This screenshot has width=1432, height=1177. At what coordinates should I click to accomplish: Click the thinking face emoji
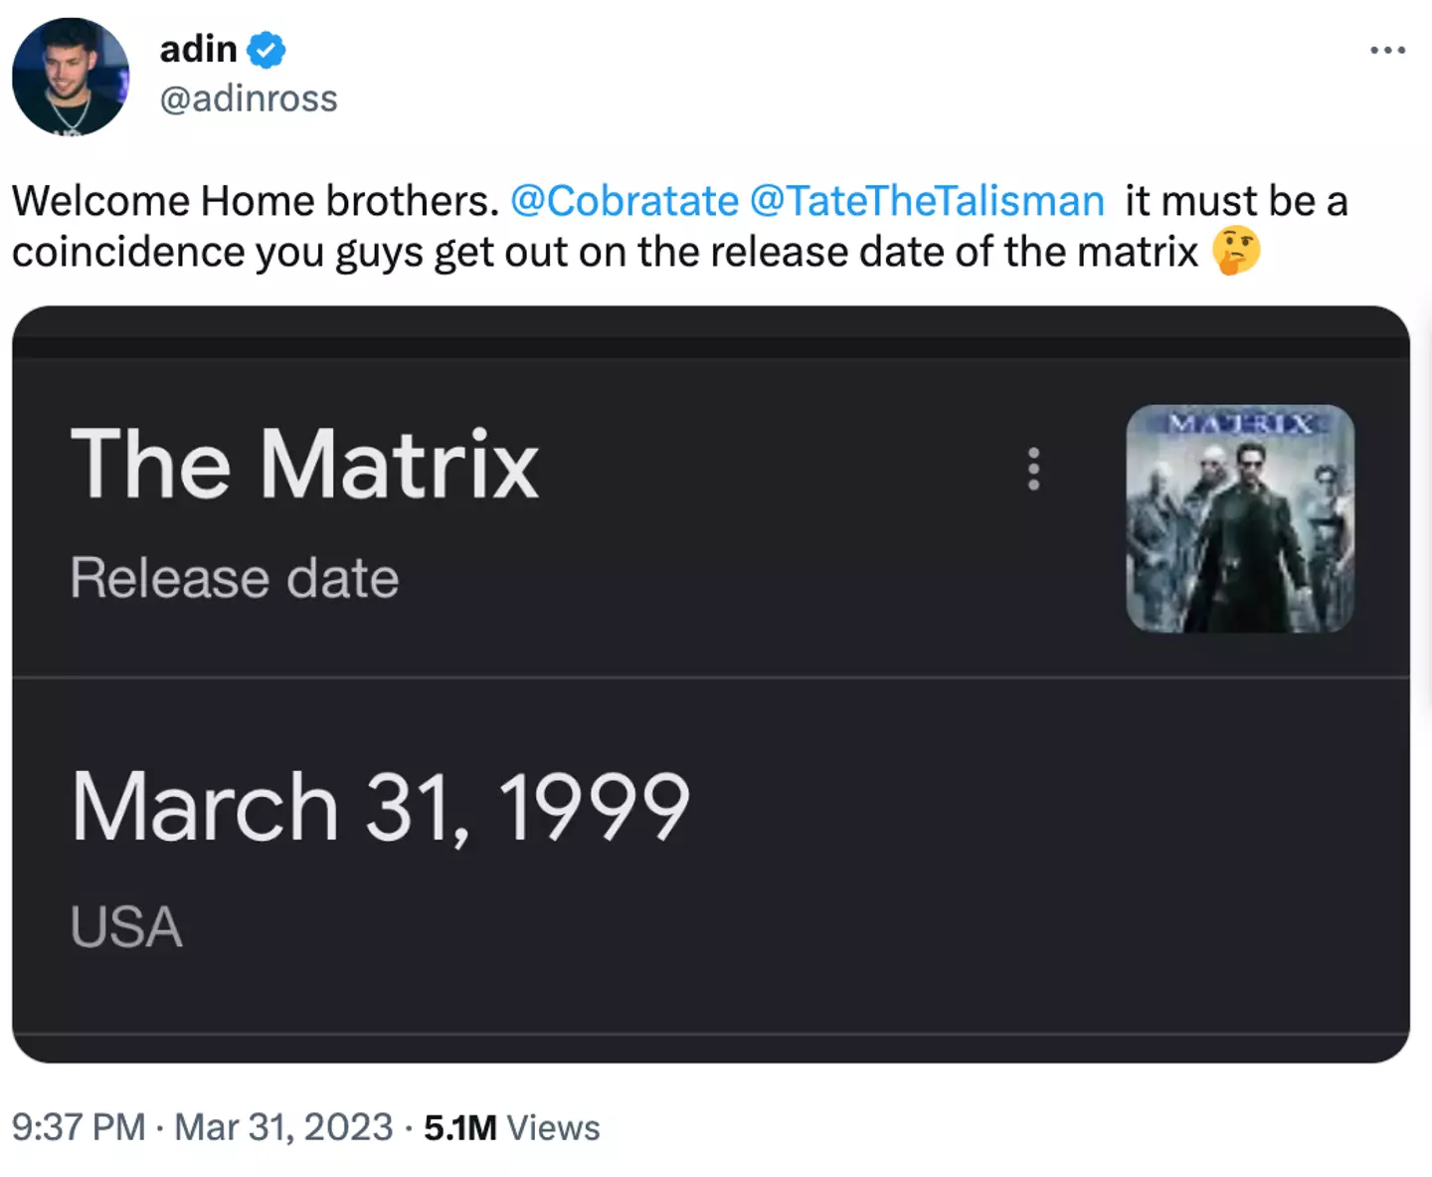(x=1236, y=251)
